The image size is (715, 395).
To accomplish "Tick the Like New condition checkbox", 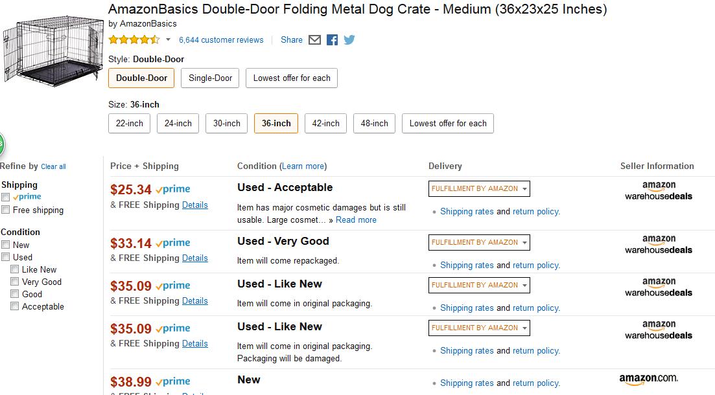I will pos(14,269).
